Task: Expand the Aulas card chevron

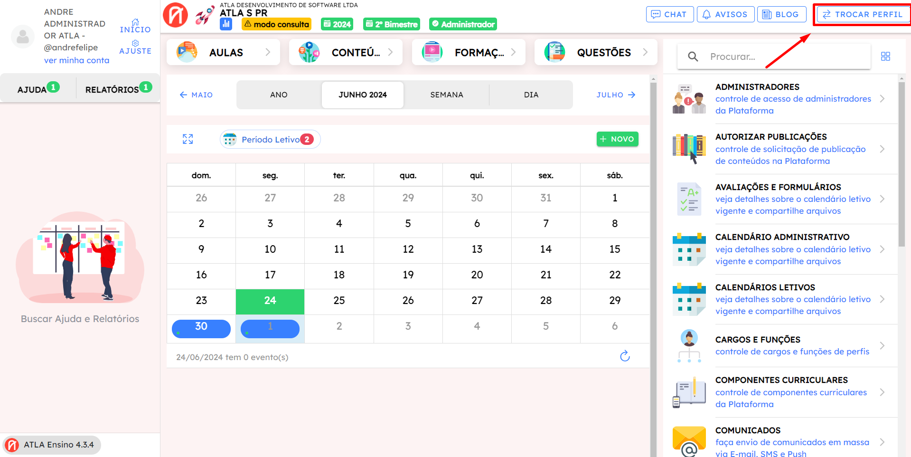Action: (268, 52)
